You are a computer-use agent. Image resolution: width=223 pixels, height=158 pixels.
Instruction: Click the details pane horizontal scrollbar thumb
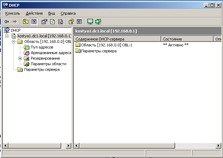click(x=127, y=146)
